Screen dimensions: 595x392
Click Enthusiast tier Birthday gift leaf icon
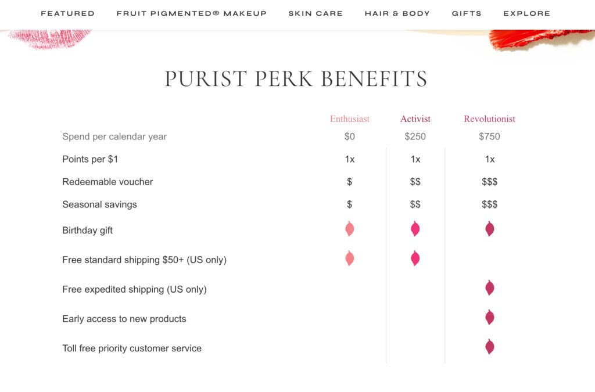click(x=349, y=229)
